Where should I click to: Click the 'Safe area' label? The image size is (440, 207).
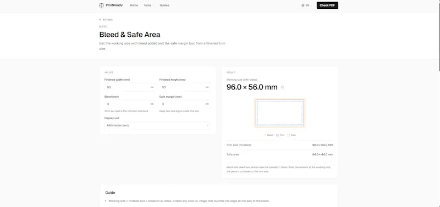point(233,154)
